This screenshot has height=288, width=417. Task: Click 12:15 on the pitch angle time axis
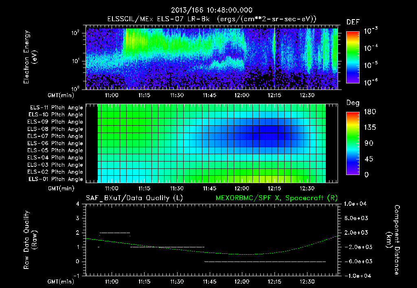pos(274,188)
